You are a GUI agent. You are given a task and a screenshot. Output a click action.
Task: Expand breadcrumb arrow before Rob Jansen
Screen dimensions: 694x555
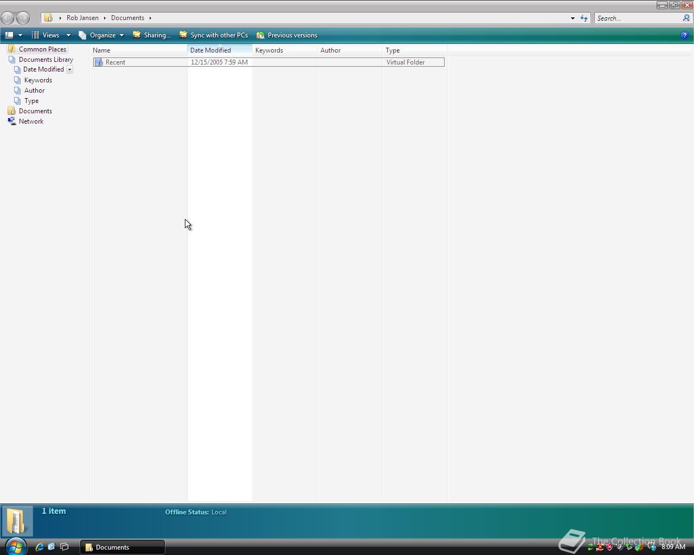[60, 18]
